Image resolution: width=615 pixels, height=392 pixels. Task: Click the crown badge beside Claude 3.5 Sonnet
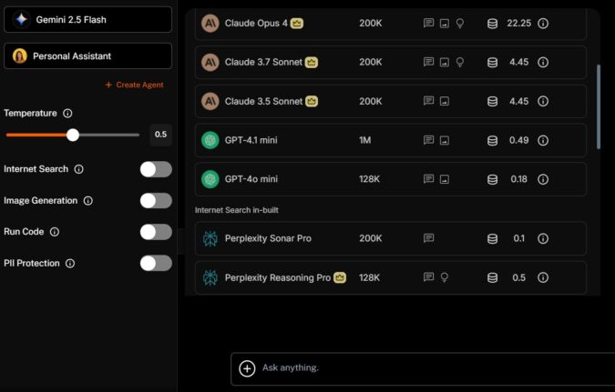coord(312,102)
